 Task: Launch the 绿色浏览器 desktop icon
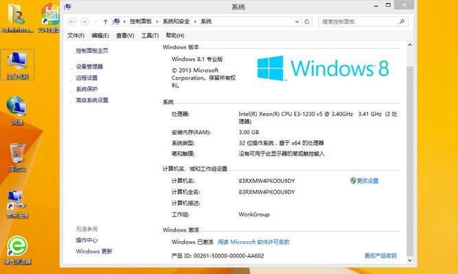[17, 250]
